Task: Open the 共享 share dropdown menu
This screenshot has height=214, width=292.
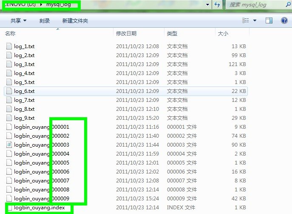Action: pyautogui.click(x=18, y=20)
